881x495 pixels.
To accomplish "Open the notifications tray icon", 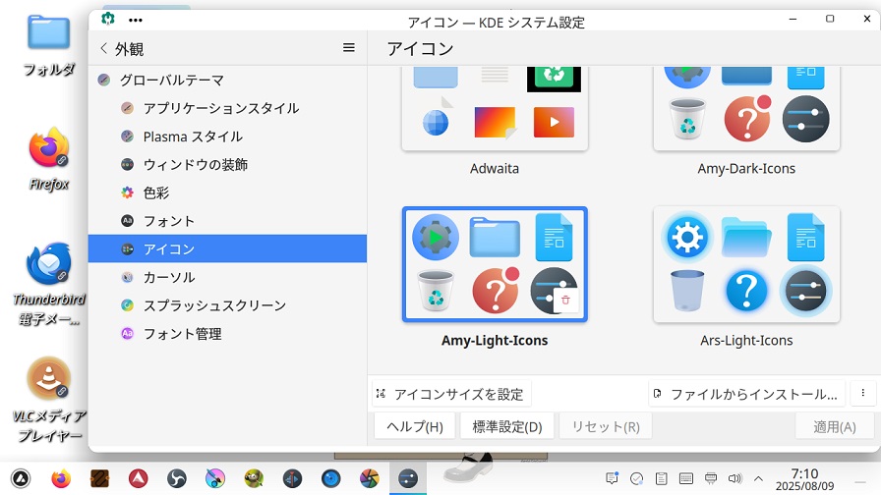I will tap(612, 478).
